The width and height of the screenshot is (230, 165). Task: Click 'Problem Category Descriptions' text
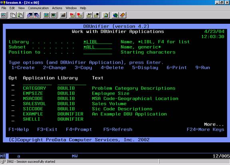coord(134,88)
